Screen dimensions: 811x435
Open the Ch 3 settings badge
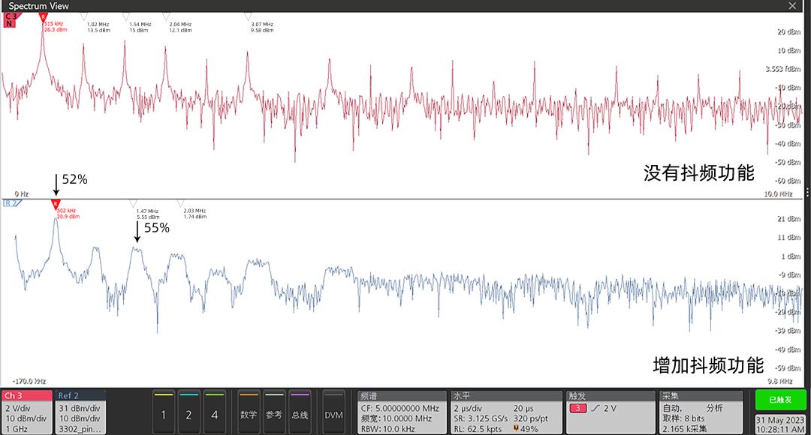(x=26, y=412)
